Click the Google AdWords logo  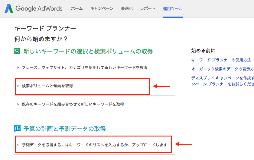click(x=34, y=8)
